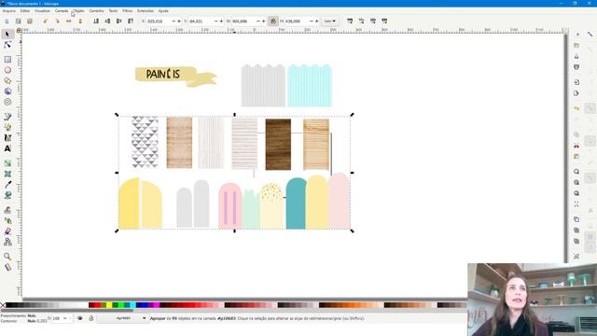Select the Eraser tool
Screen dimensions: 597x336
tap(7, 231)
